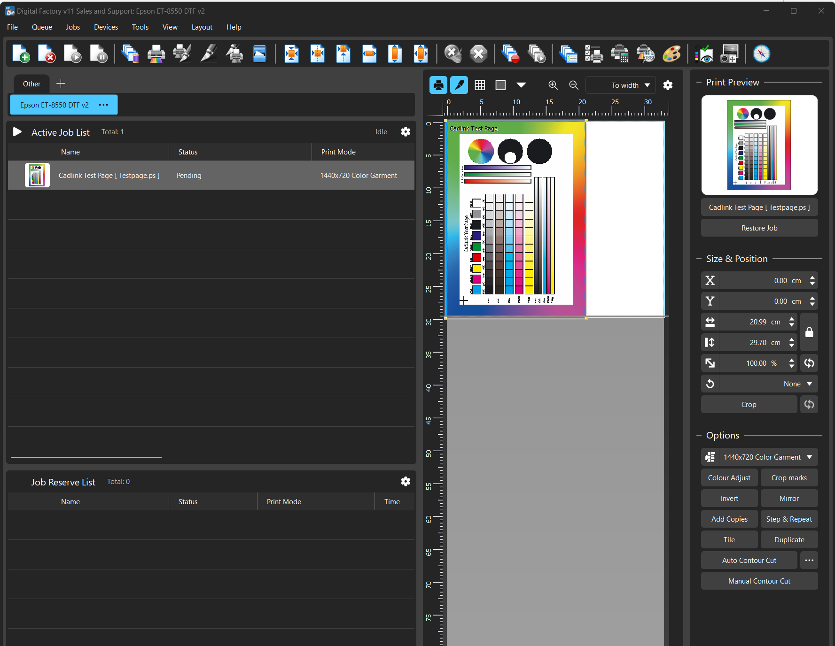Increase the X position stepper
The image size is (835, 646).
click(x=812, y=277)
